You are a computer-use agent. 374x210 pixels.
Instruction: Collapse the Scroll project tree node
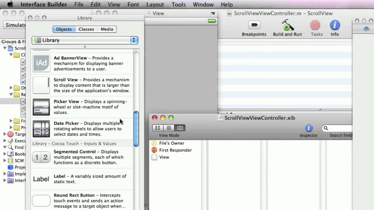coord(5,48)
